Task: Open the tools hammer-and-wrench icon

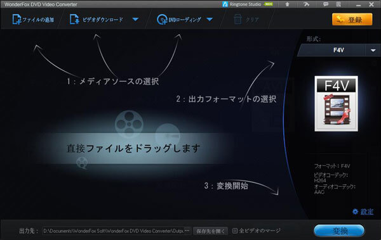Action: point(306,4)
